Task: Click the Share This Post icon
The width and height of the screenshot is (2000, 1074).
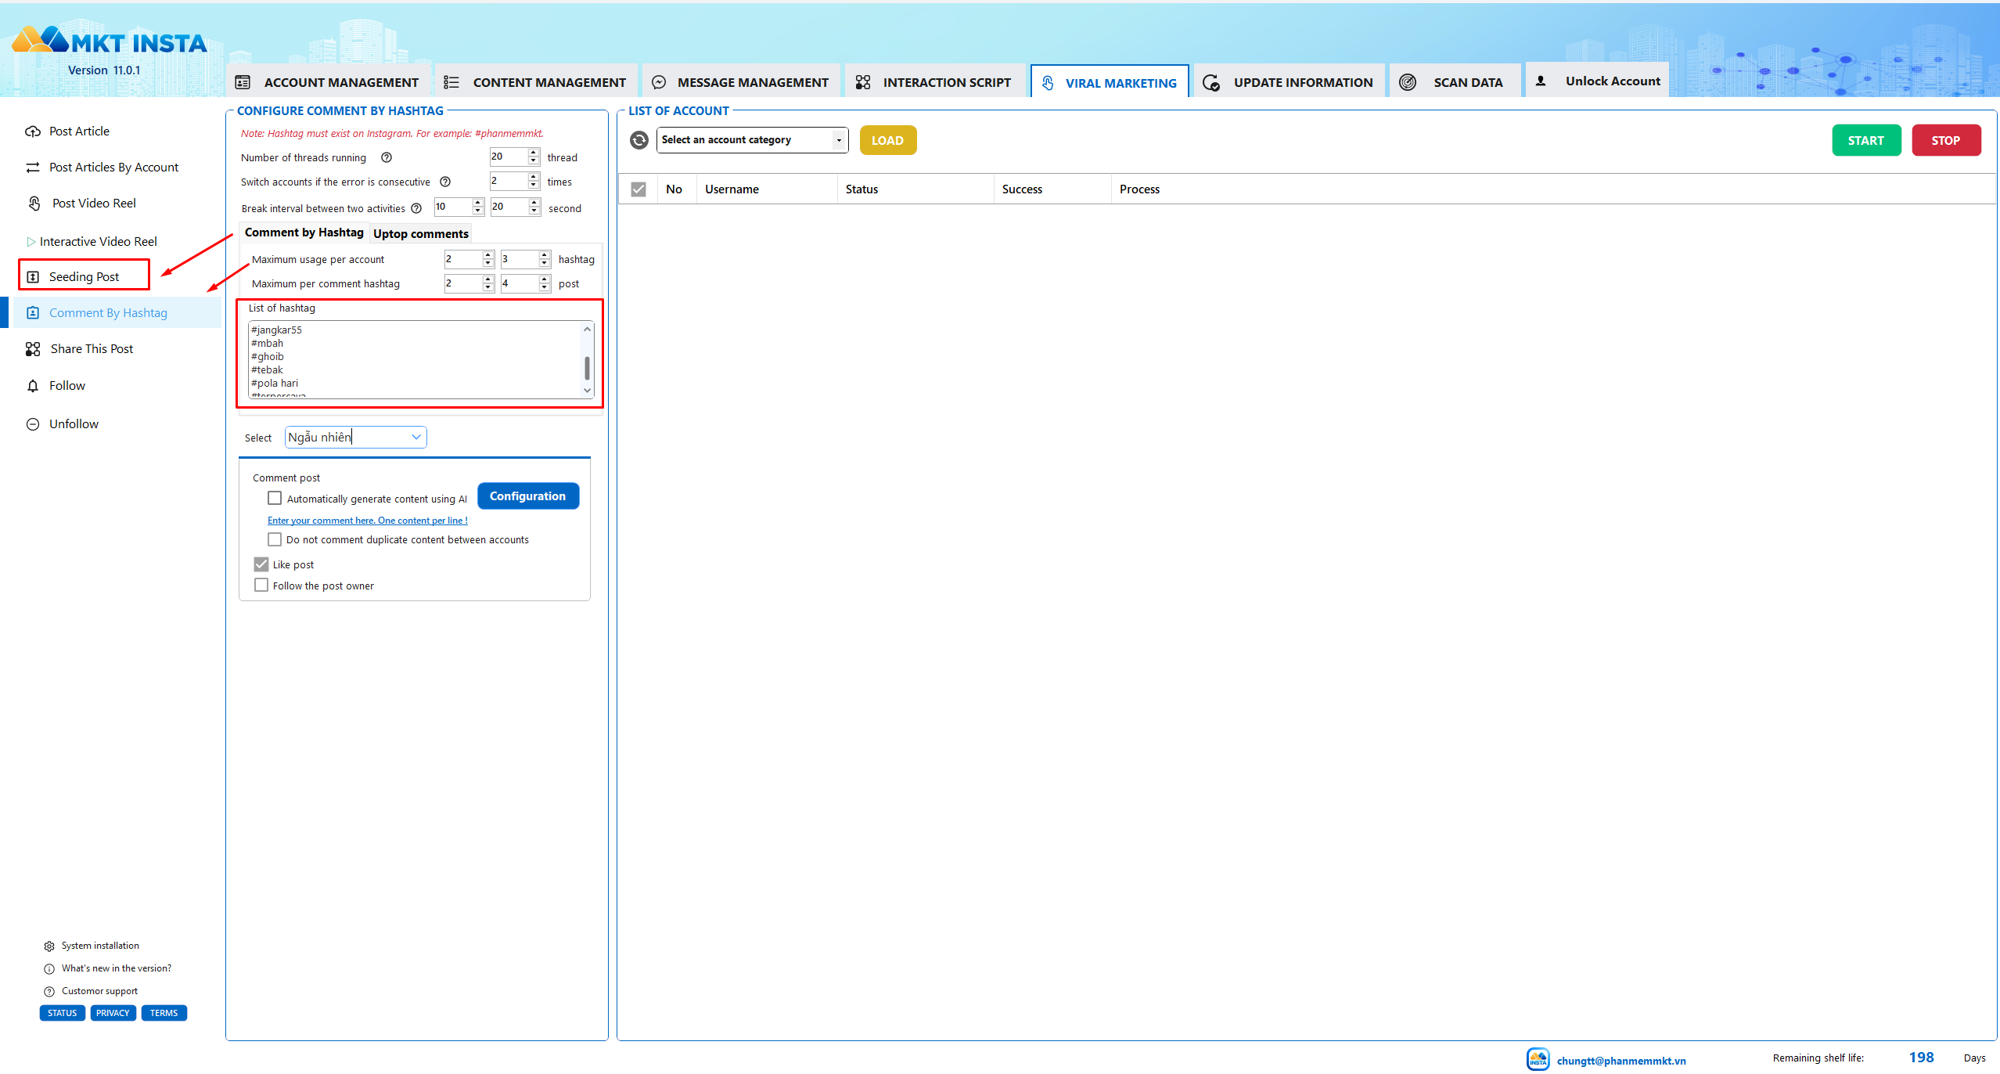Action: click(x=33, y=349)
